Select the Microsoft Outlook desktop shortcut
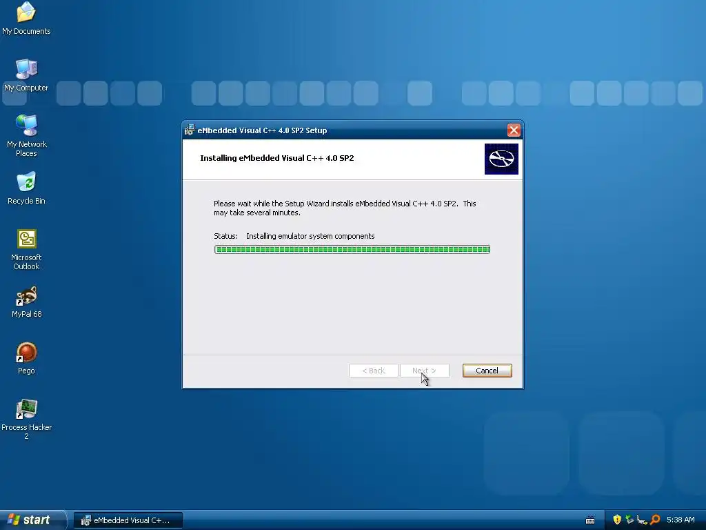 (x=26, y=250)
